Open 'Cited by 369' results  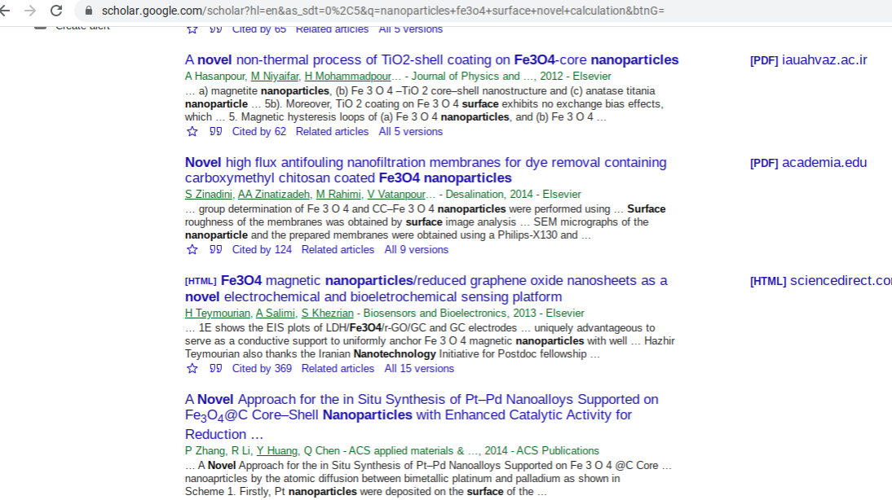(x=262, y=368)
